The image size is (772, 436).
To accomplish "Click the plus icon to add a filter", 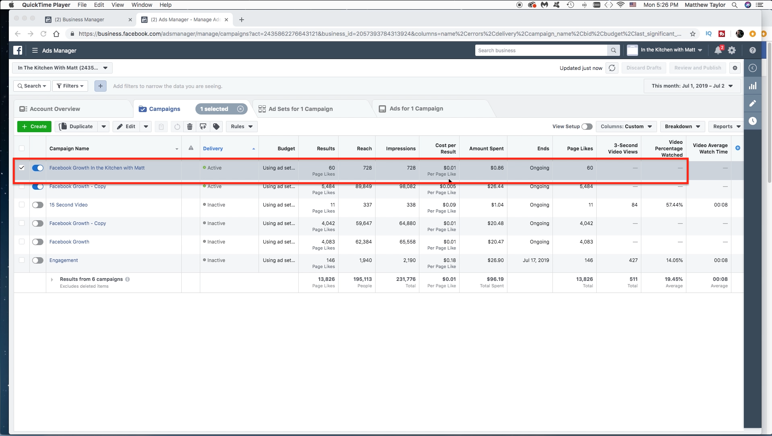I will coord(101,86).
